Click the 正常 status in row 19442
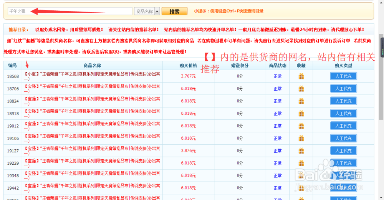384x200 pixels. (278, 188)
